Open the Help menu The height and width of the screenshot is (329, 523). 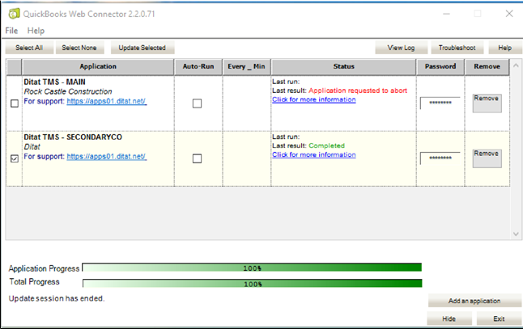[36, 31]
